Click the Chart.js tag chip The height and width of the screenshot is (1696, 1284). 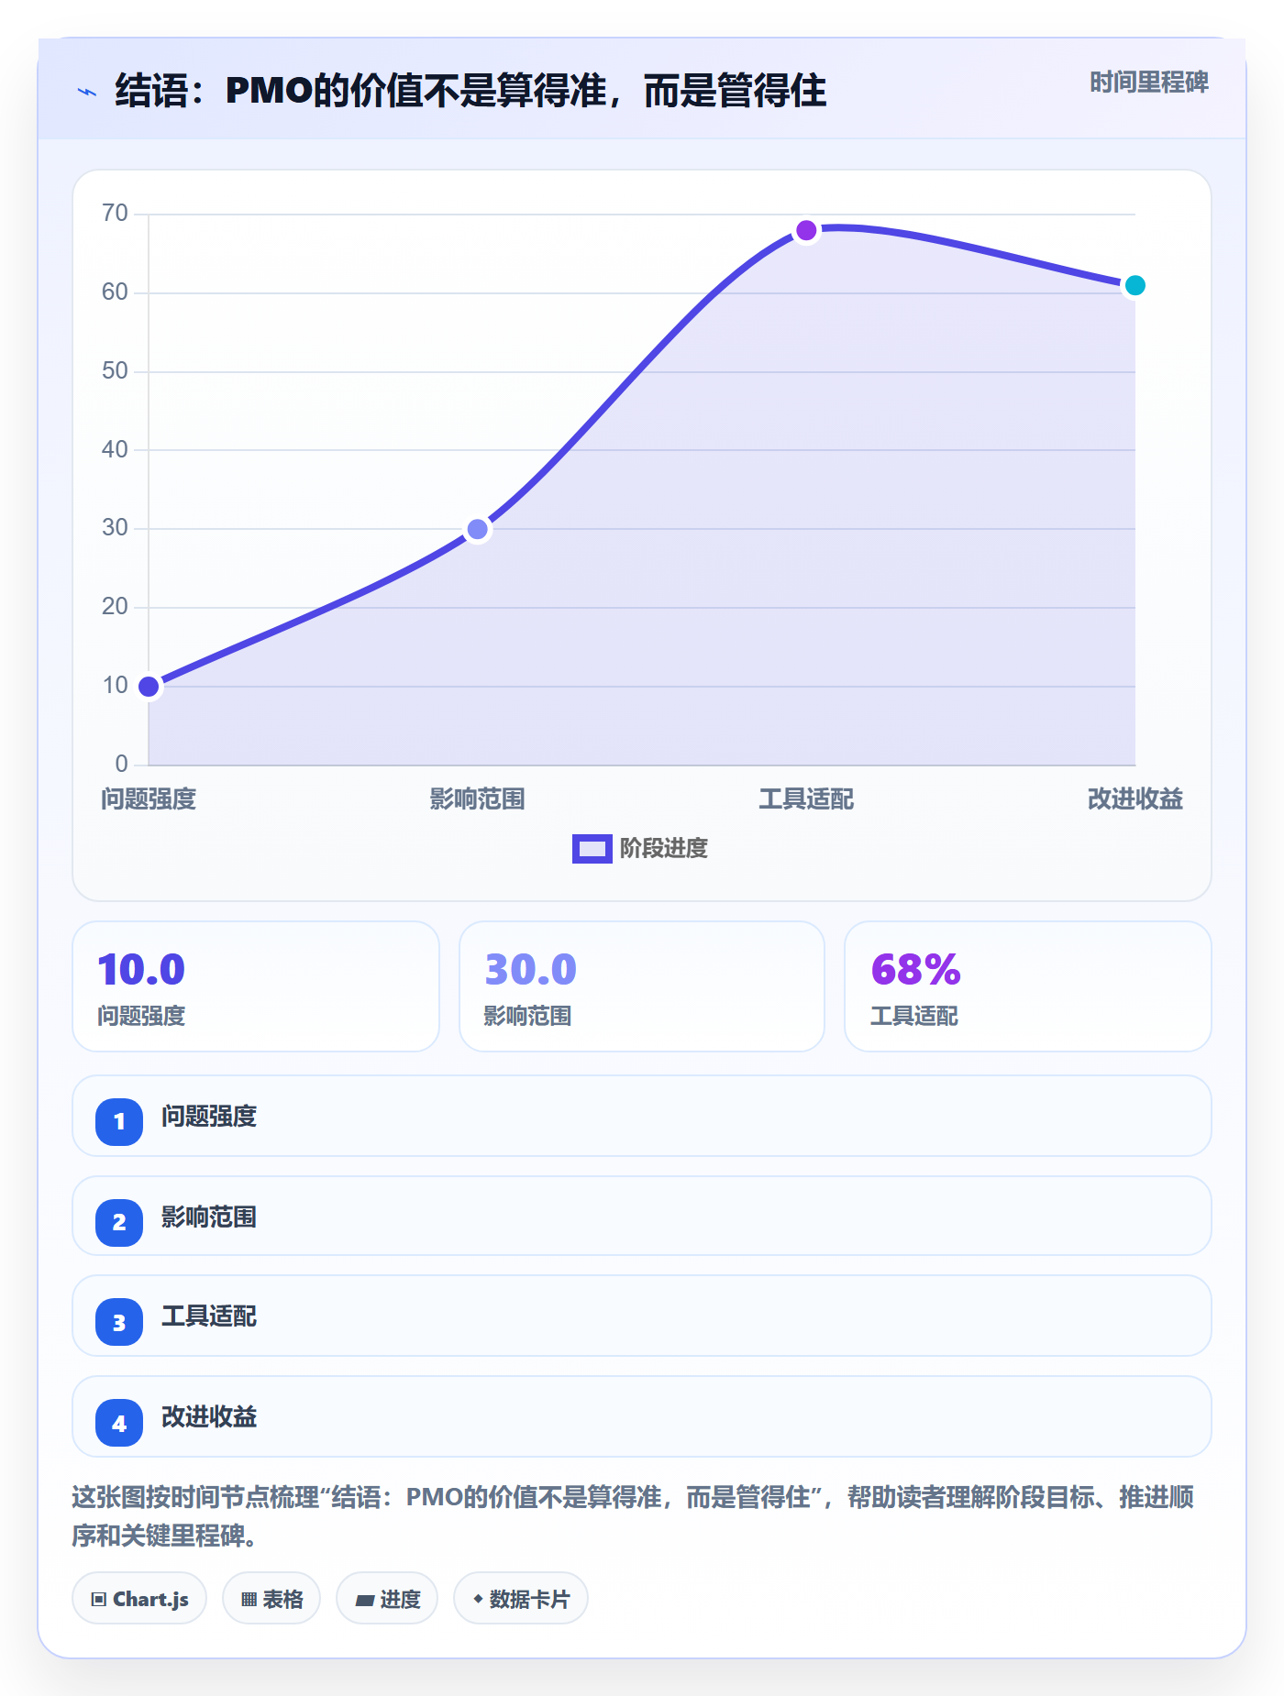139,1599
